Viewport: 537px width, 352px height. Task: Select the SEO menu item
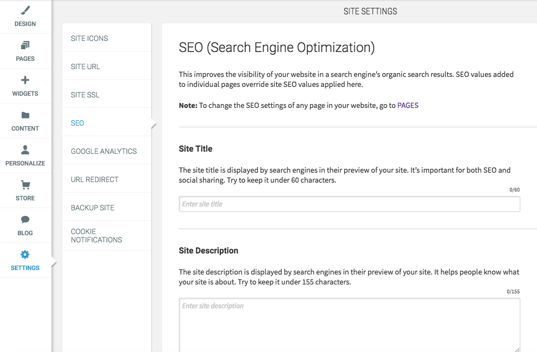[x=107, y=123]
